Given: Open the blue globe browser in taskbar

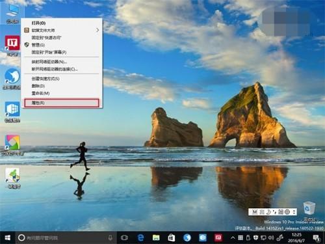Looking at the screenshot, I should tap(187, 238).
